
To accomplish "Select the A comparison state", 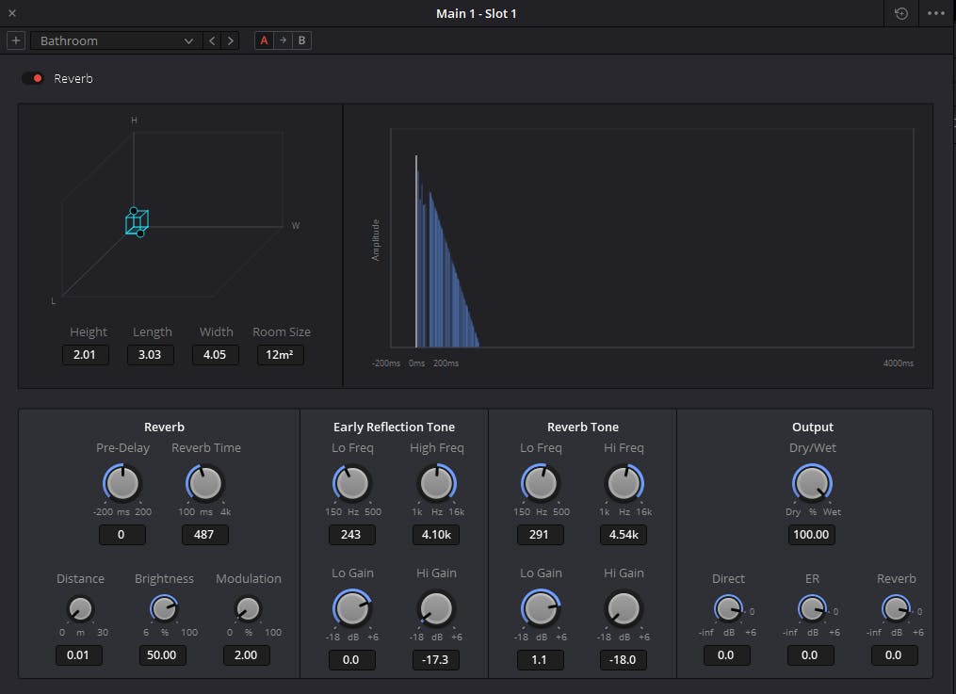I will (264, 40).
